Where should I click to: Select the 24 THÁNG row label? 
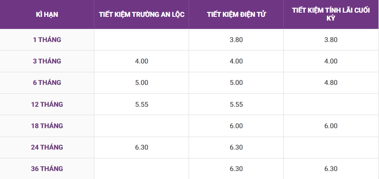[x=47, y=147]
